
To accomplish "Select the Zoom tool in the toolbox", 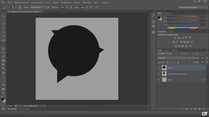I will pos(3,93).
